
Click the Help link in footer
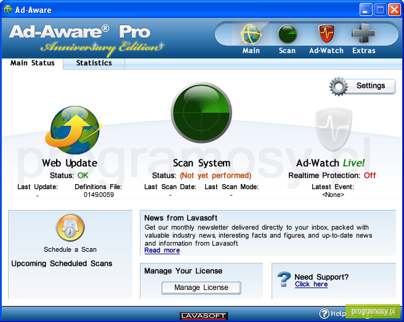pyautogui.click(x=337, y=313)
